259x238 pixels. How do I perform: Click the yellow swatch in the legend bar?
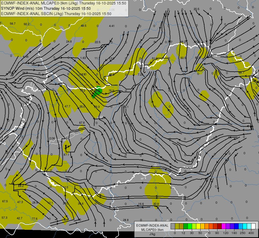tap(198, 226)
